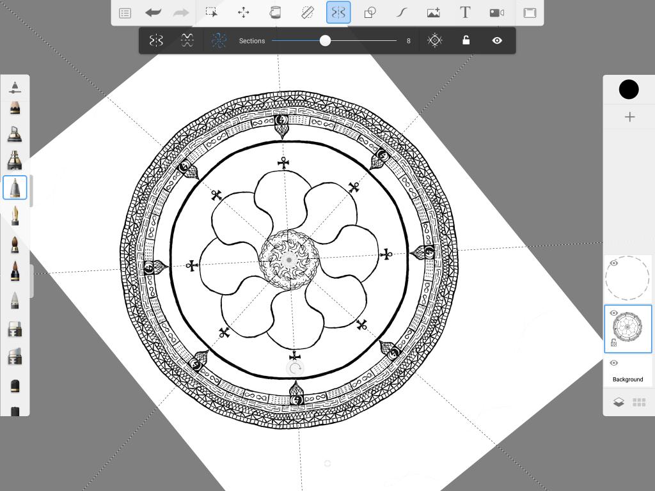
Task: Select the hard eraser brush
Action: pos(15,329)
